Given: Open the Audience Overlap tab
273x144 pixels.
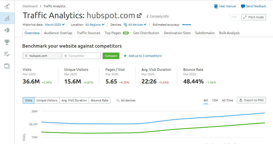Looking at the screenshot, I should tap(58, 33).
